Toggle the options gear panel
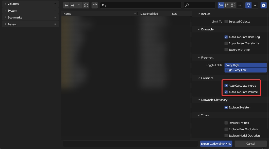269x149 pixels. pos(263,5)
